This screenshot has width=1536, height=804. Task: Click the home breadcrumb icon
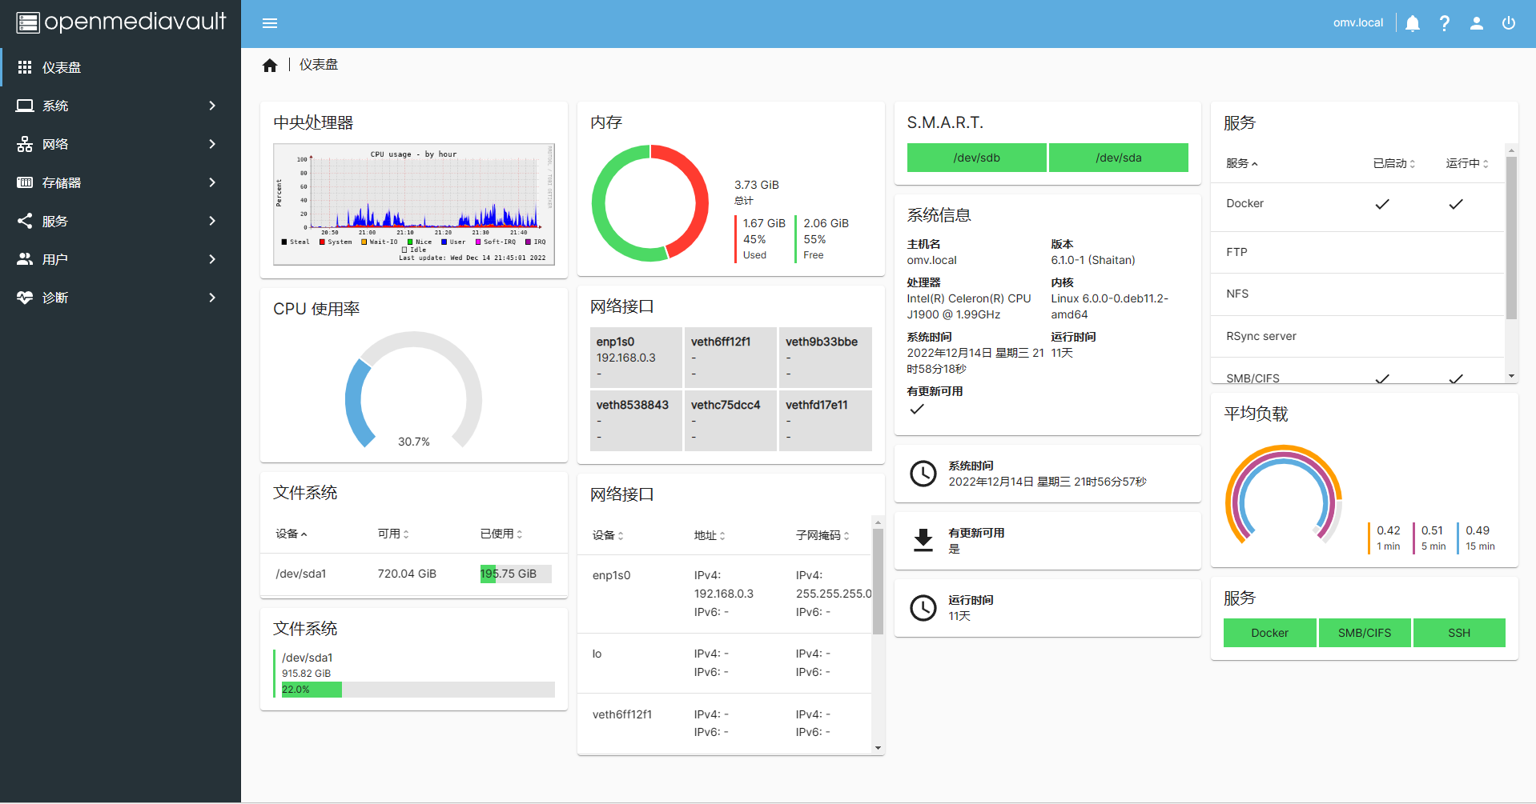[270, 66]
